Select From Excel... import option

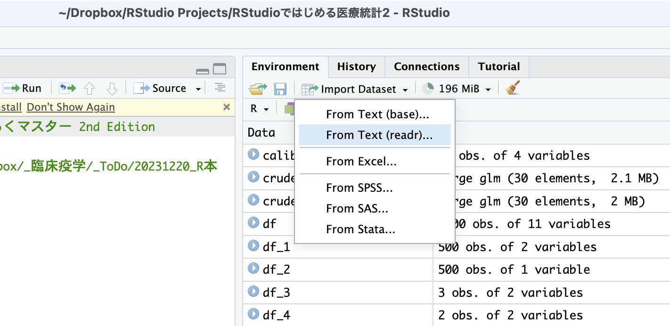point(361,162)
